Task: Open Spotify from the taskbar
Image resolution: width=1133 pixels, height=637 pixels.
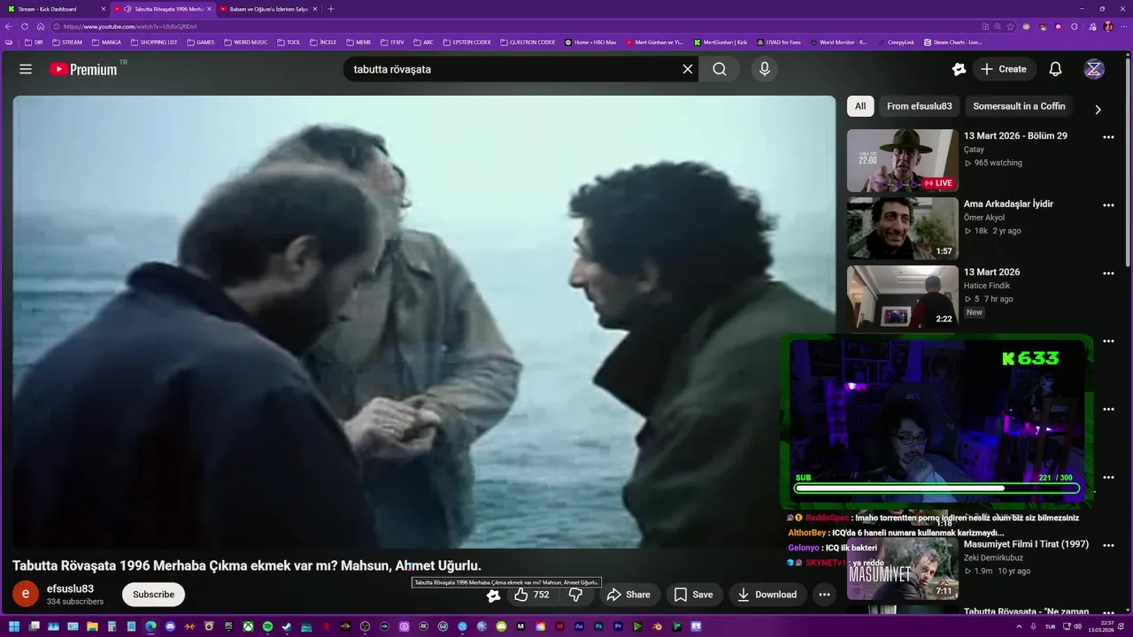Action: (267, 626)
